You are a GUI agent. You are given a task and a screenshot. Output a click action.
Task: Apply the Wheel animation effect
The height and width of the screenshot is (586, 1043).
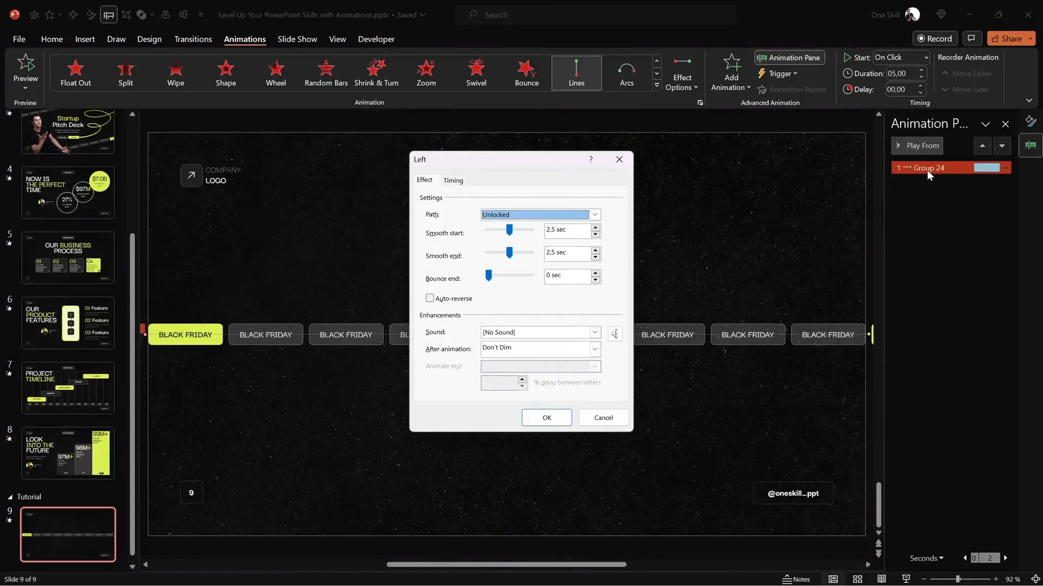coord(276,73)
